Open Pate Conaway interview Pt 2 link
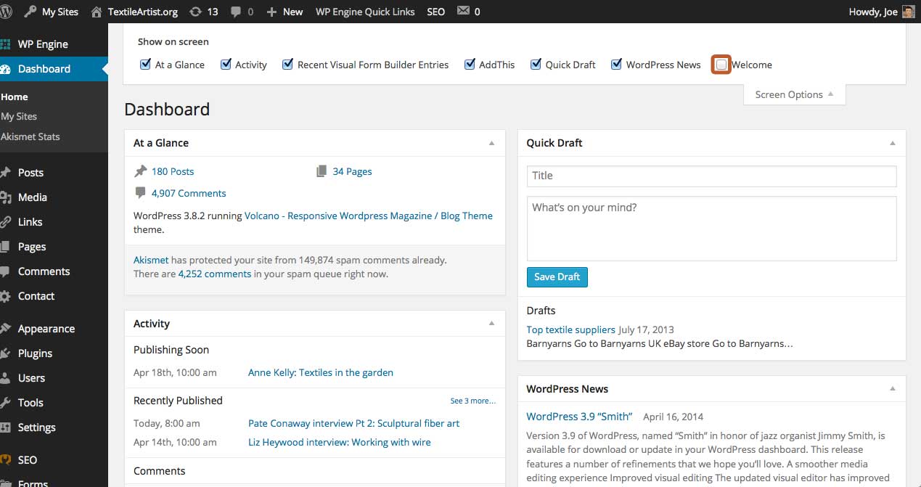 (x=353, y=423)
